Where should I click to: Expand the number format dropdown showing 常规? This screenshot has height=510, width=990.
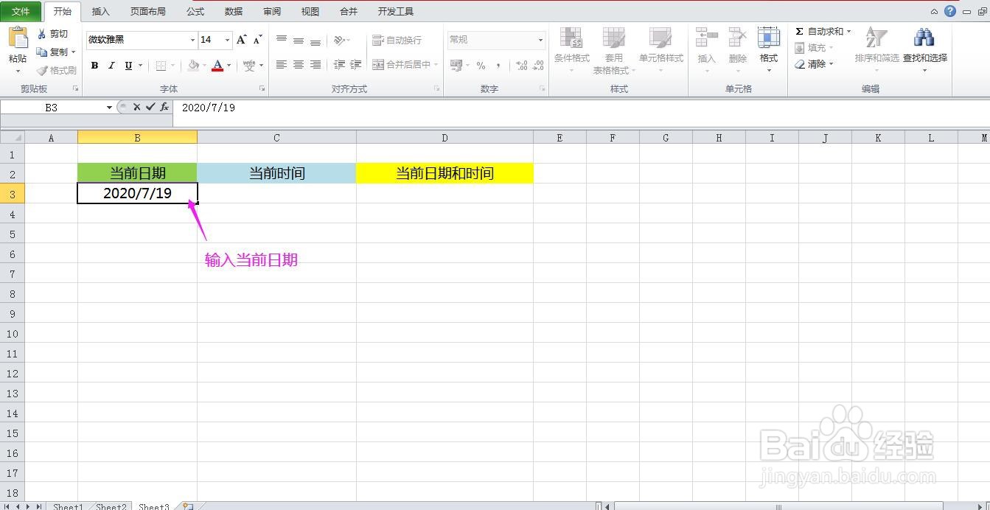click(x=540, y=40)
